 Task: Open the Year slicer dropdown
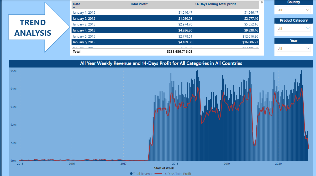(294, 49)
